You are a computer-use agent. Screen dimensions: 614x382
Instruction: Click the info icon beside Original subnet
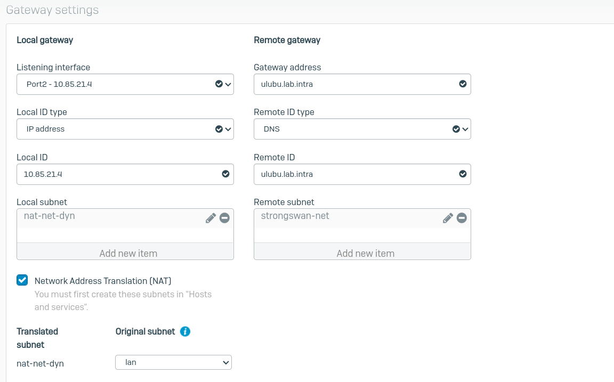[x=185, y=331]
